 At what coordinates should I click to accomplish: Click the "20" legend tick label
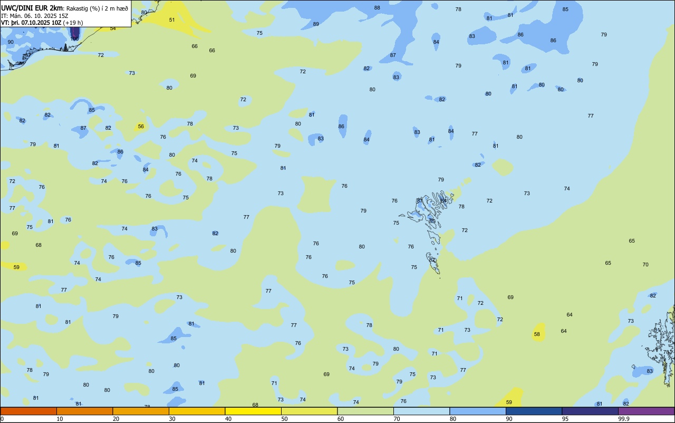click(116, 419)
